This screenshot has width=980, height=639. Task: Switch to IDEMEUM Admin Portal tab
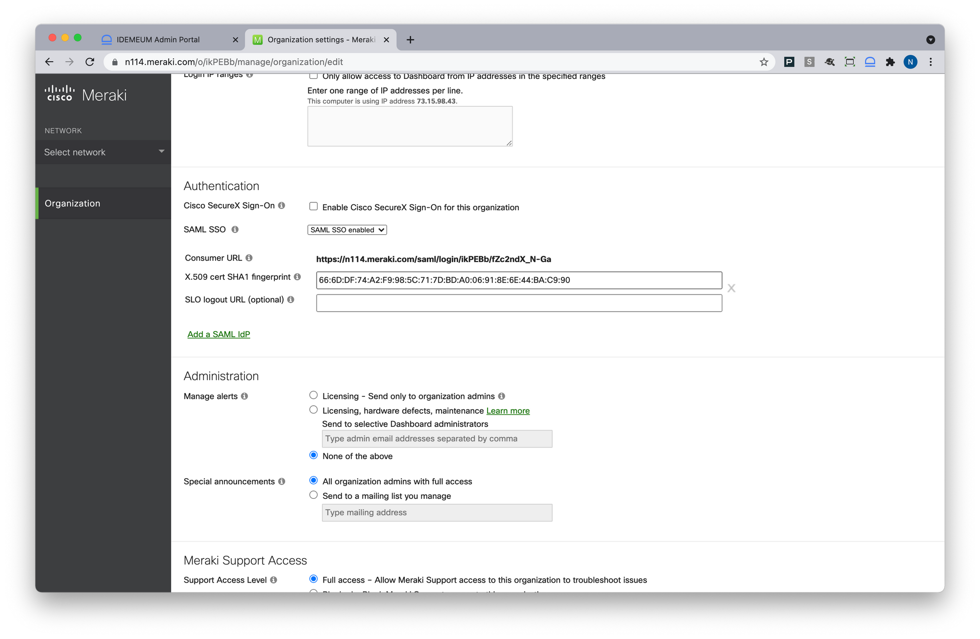pos(169,40)
